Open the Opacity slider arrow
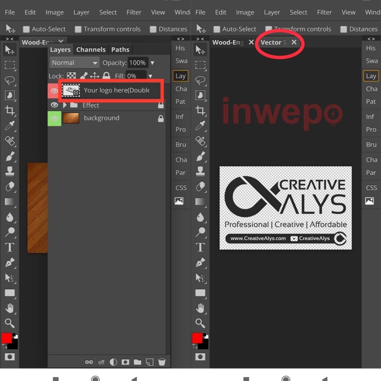The height and width of the screenshot is (381, 381). pyautogui.click(x=152, y=63)
